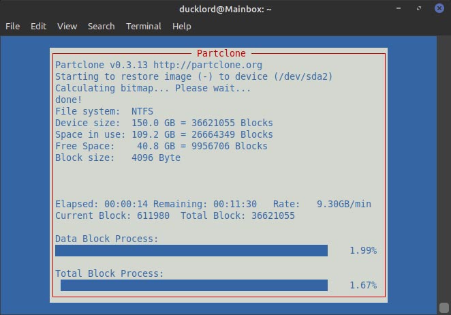Image resolution: width=451 pixels, height=315 pixels.
Task: Click the 'Calculating bitmap... Please wait...' line
Action: click(153, 88)
